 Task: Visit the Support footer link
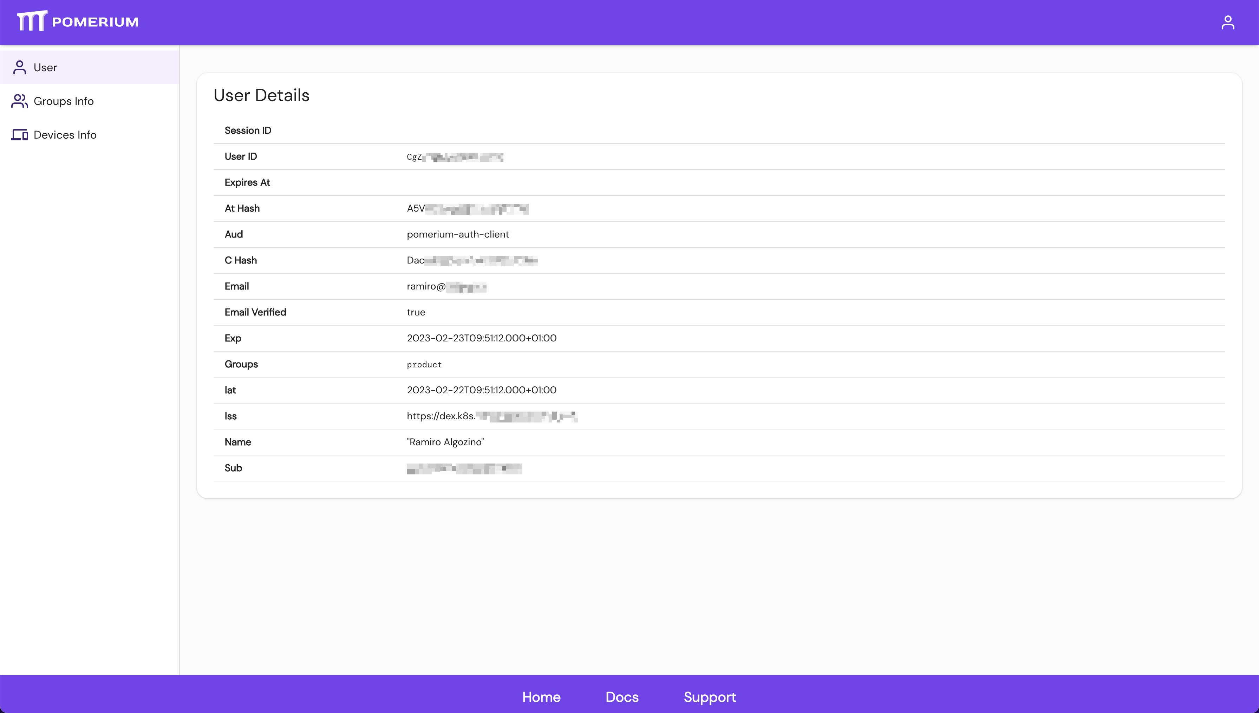pos(709,697)
